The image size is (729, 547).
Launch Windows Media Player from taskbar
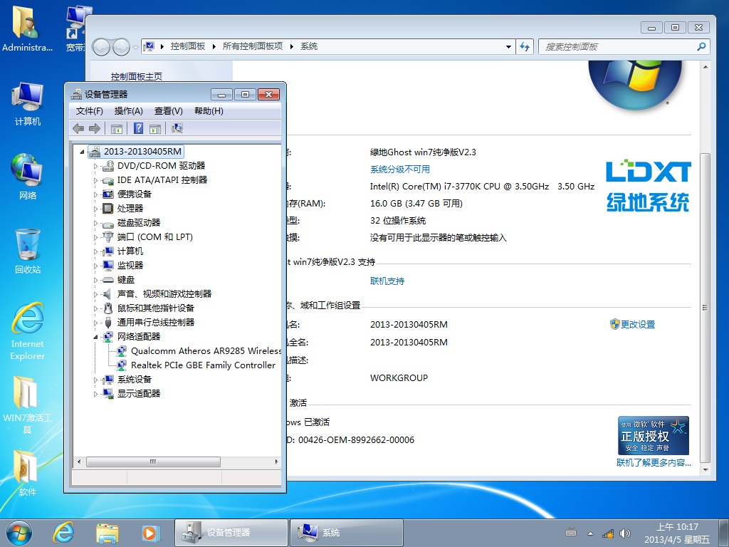pos(151,533)
